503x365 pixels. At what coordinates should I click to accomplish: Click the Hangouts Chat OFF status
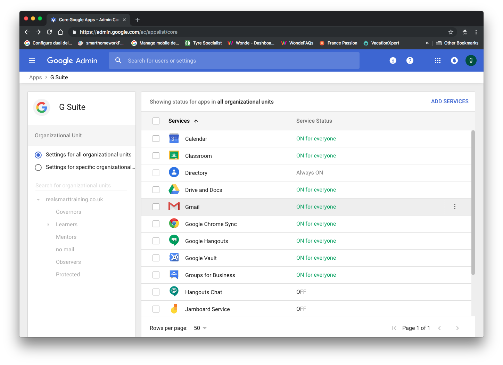301,292
